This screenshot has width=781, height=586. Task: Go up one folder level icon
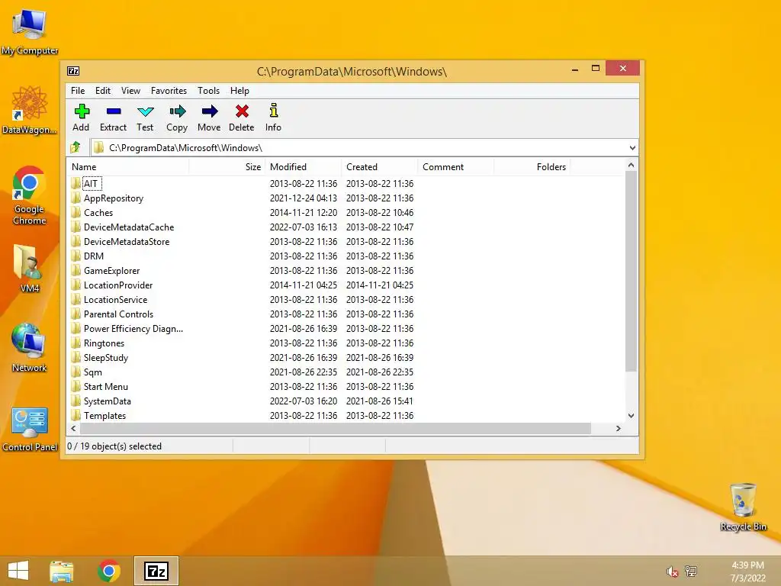pos(76,147)
